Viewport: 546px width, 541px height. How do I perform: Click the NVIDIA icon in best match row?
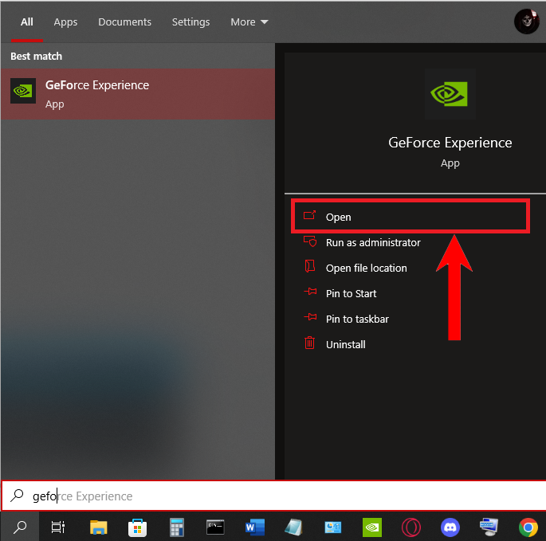tap(23, 91)
